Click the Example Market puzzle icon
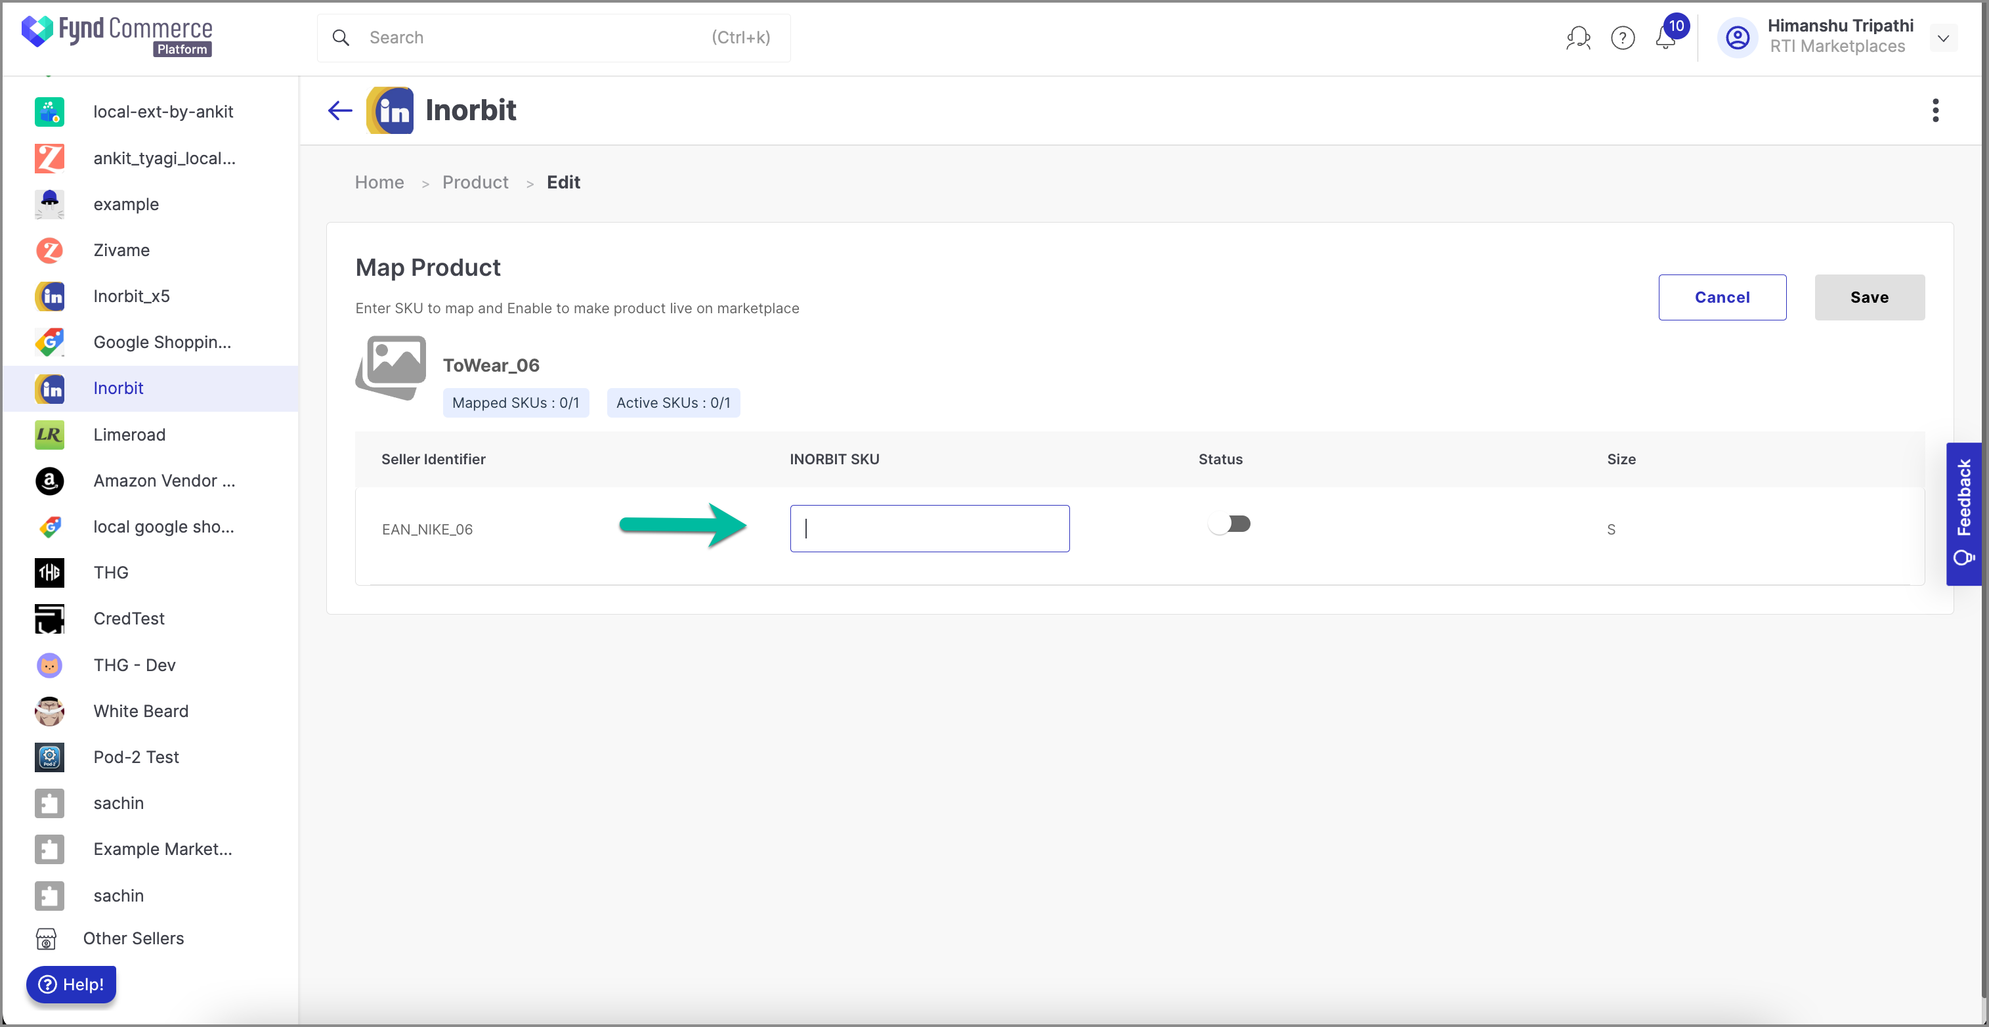Image resolution: width=1989 pixels, height=1027 pixels. pyautogui.click(x=49, y=850)
